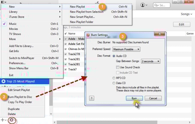195x124 pixels.
Task: Select Top 25 Most Played playlist
Action: click(25, 81)
